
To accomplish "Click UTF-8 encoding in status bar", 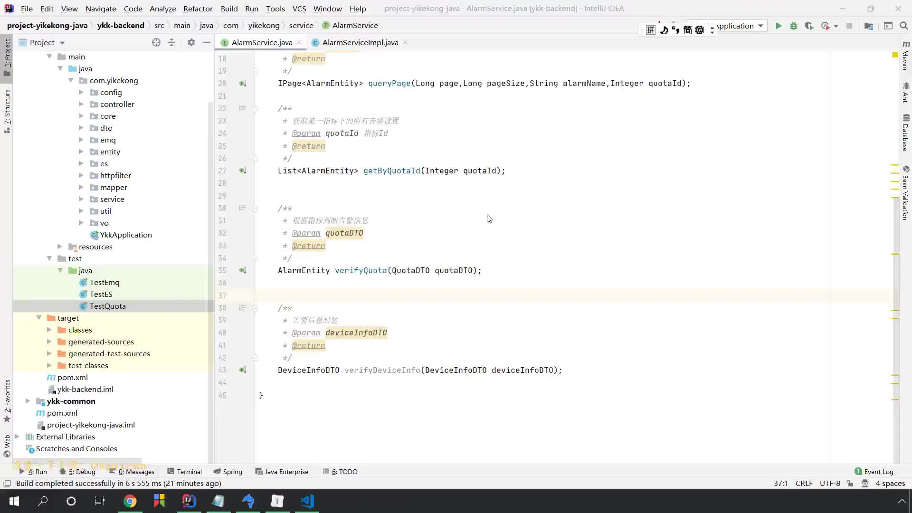I will (x=829, y=484).
